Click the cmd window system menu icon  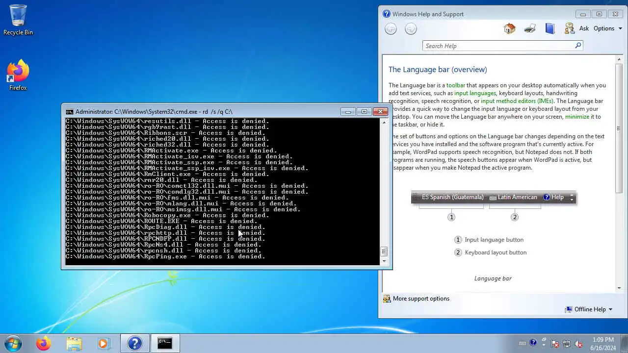point(70,112)
